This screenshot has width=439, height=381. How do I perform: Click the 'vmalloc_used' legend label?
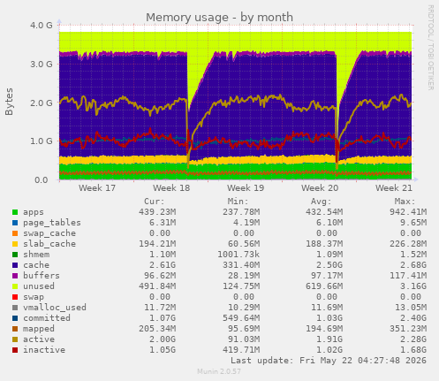coord(55,308)
